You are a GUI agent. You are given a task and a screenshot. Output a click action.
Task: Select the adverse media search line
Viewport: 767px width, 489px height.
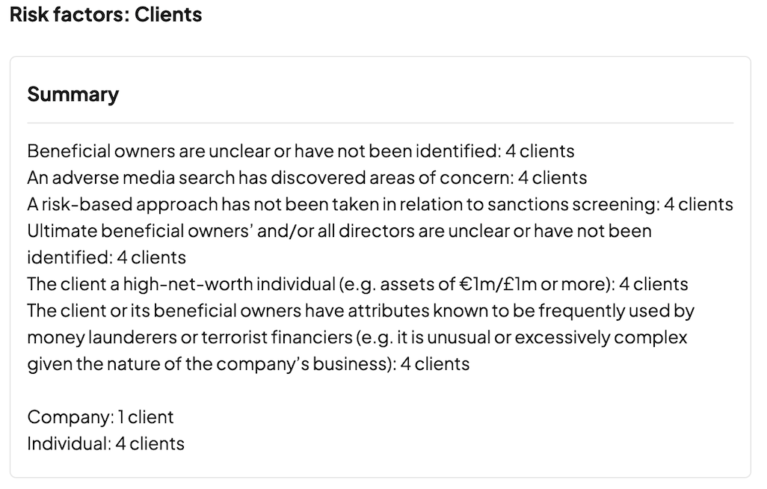coord(307,177)
